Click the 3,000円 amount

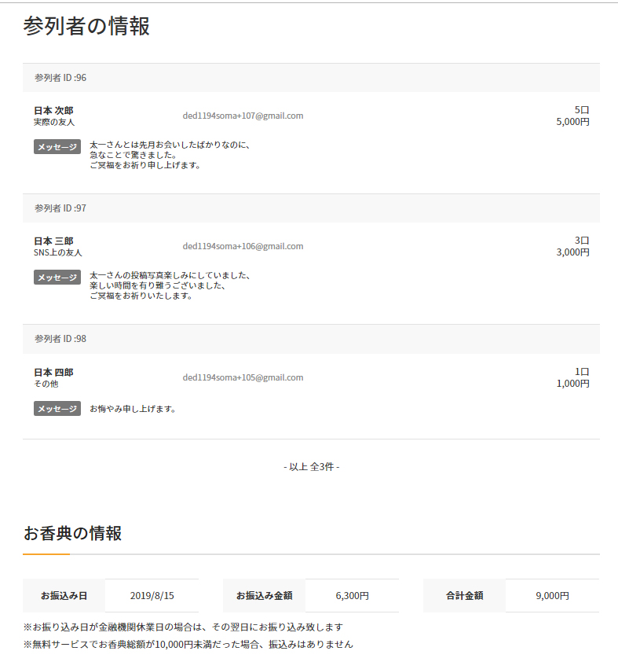[573, 252]
